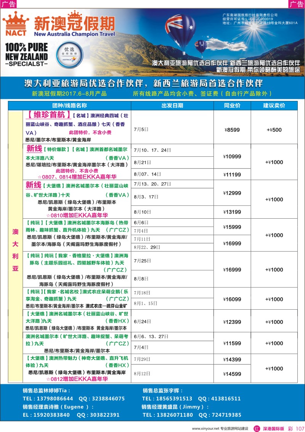305x432 pixels.
Task: Select the 8月10日 departure date
Action: click(142, 212)
